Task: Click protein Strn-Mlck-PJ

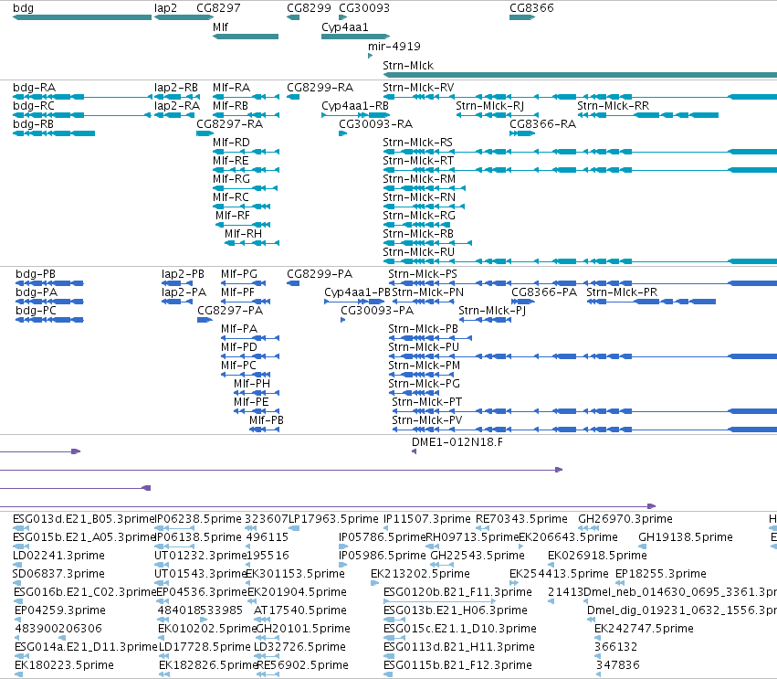Action: pos(492,311)
